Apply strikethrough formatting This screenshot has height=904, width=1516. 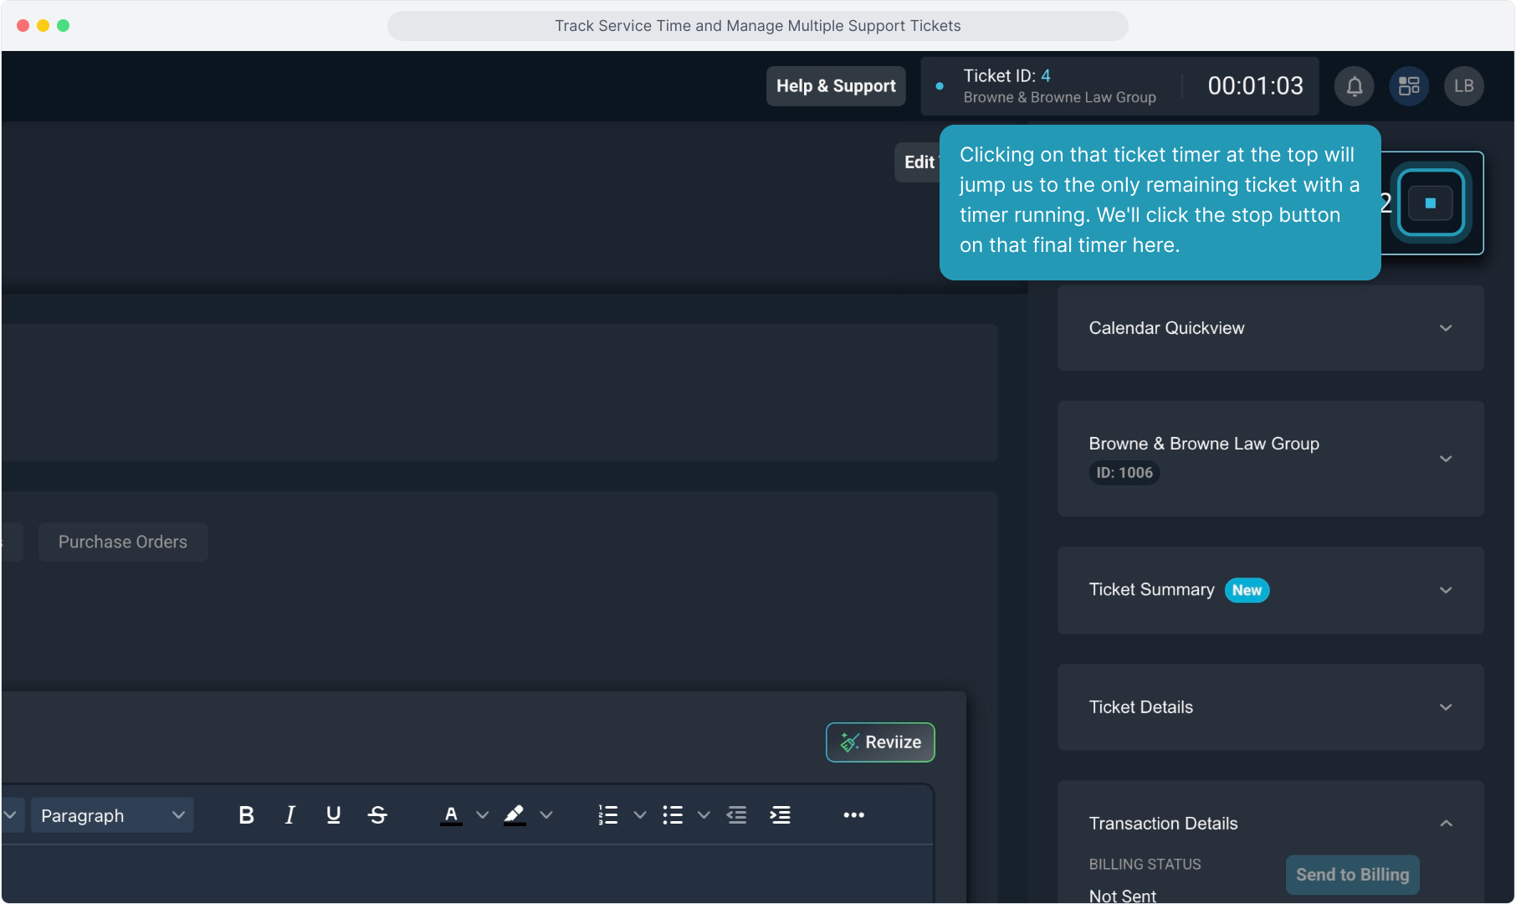(377, 815)
